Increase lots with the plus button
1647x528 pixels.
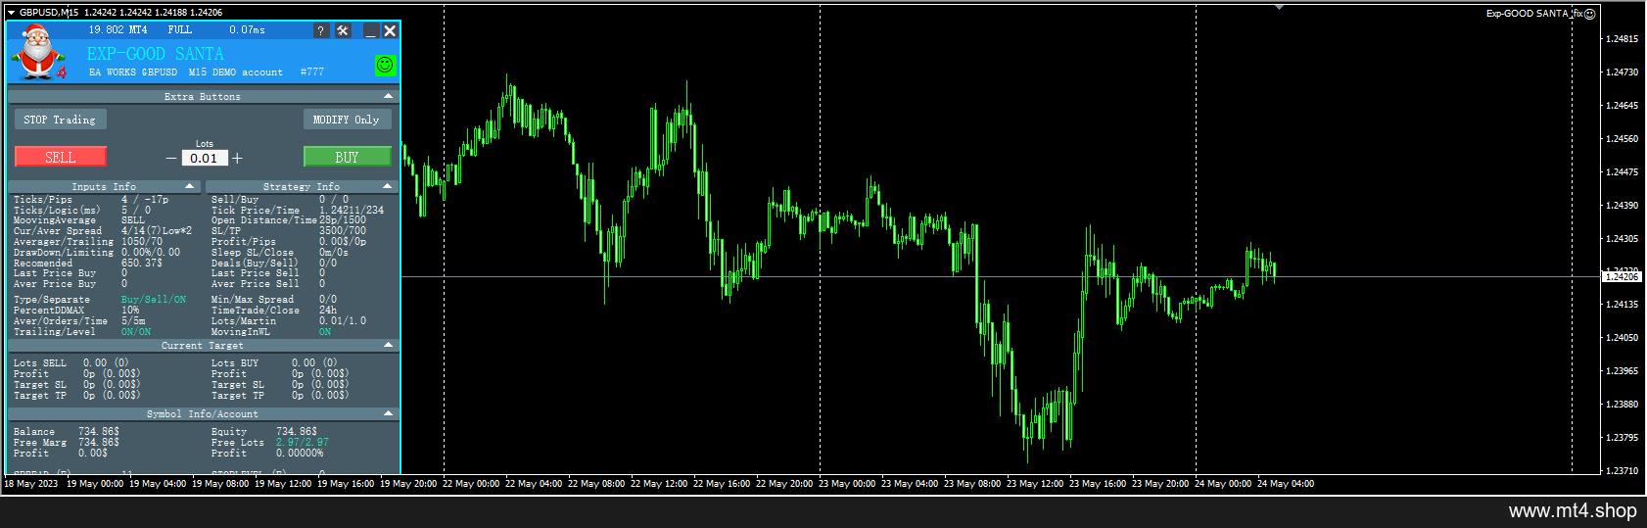tap(237, 158)
